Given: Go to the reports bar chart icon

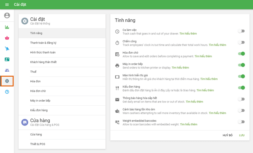Looking at the screenshot, I should point(7,27).
